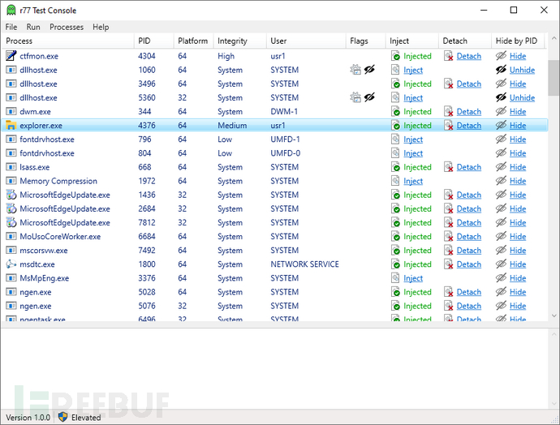Click the msdtc.exe process icon

(x=11, y=264)
